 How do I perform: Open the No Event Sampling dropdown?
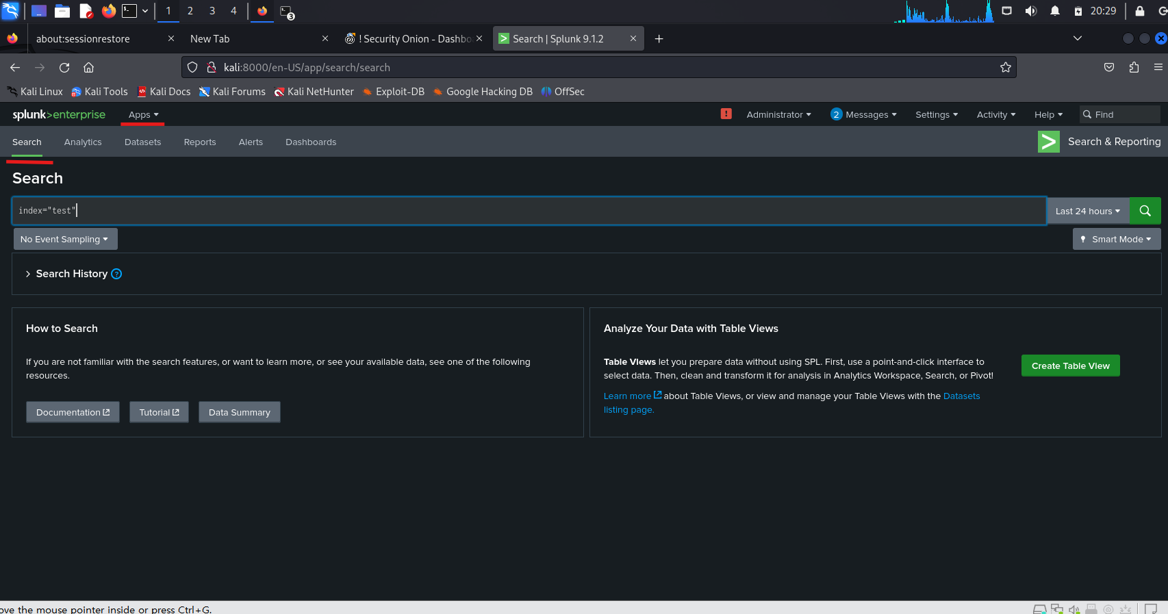pyautogui.click(x=65, y=239)
